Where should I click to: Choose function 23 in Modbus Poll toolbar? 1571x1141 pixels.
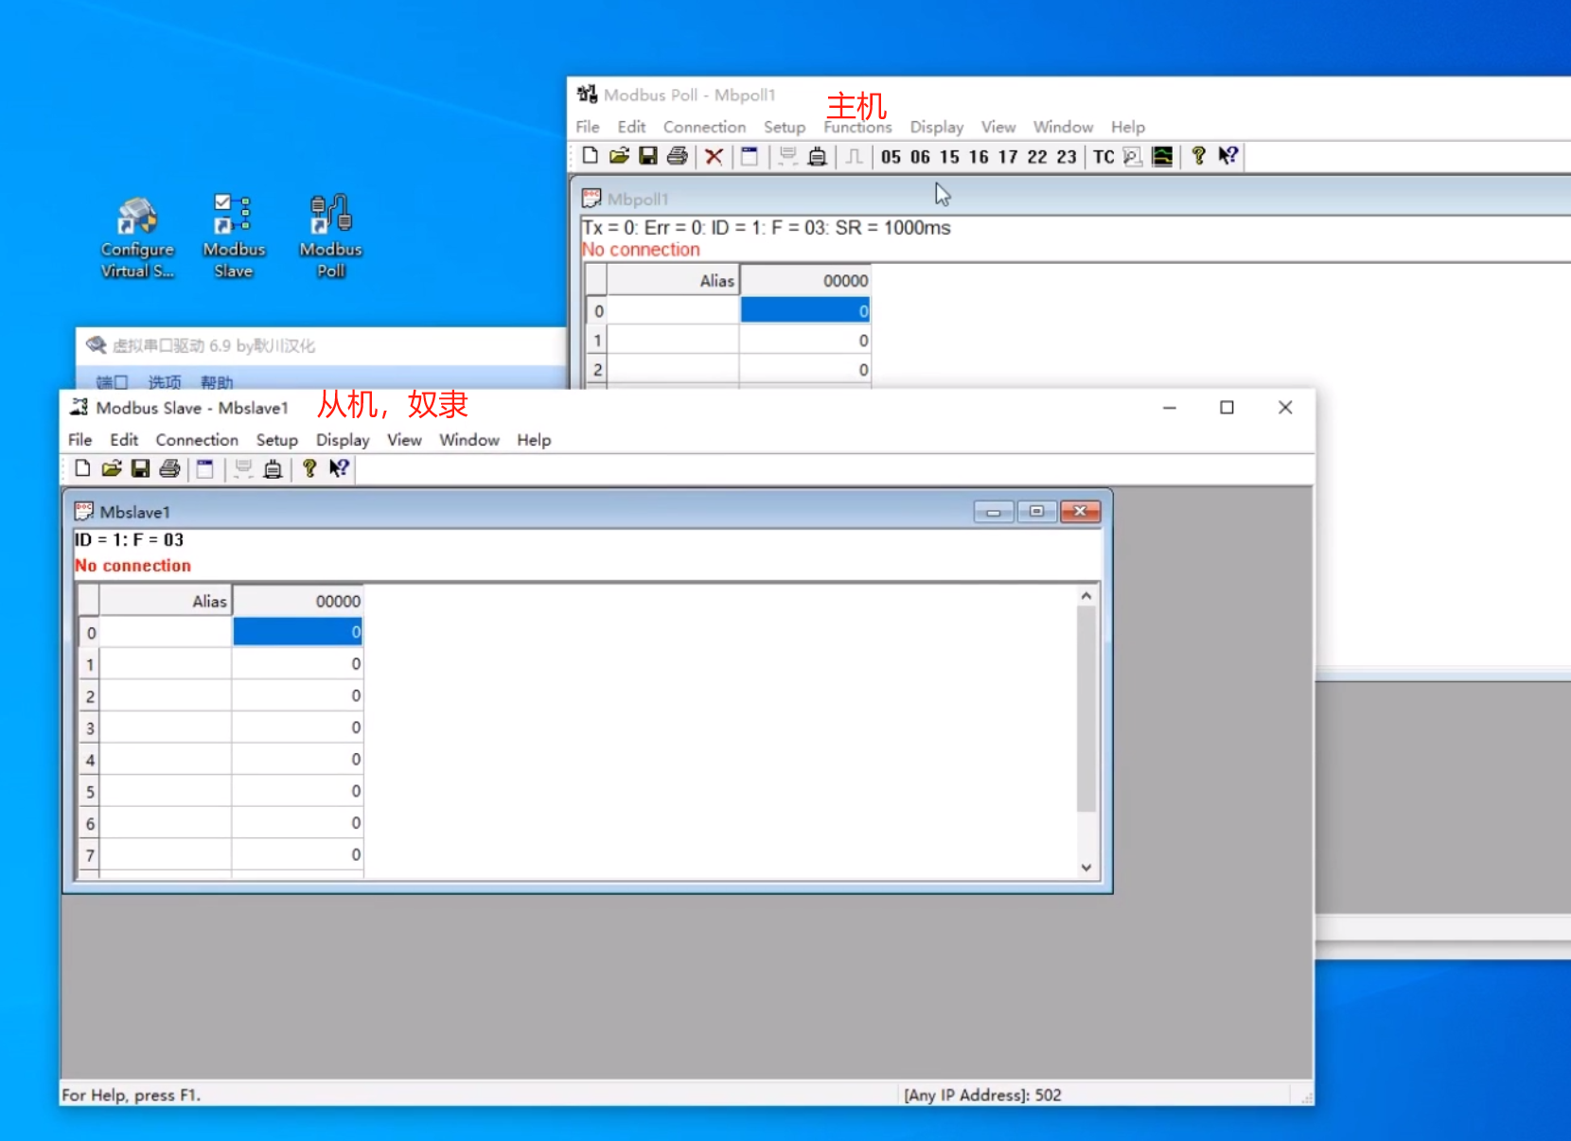[x=1067, y=157]
